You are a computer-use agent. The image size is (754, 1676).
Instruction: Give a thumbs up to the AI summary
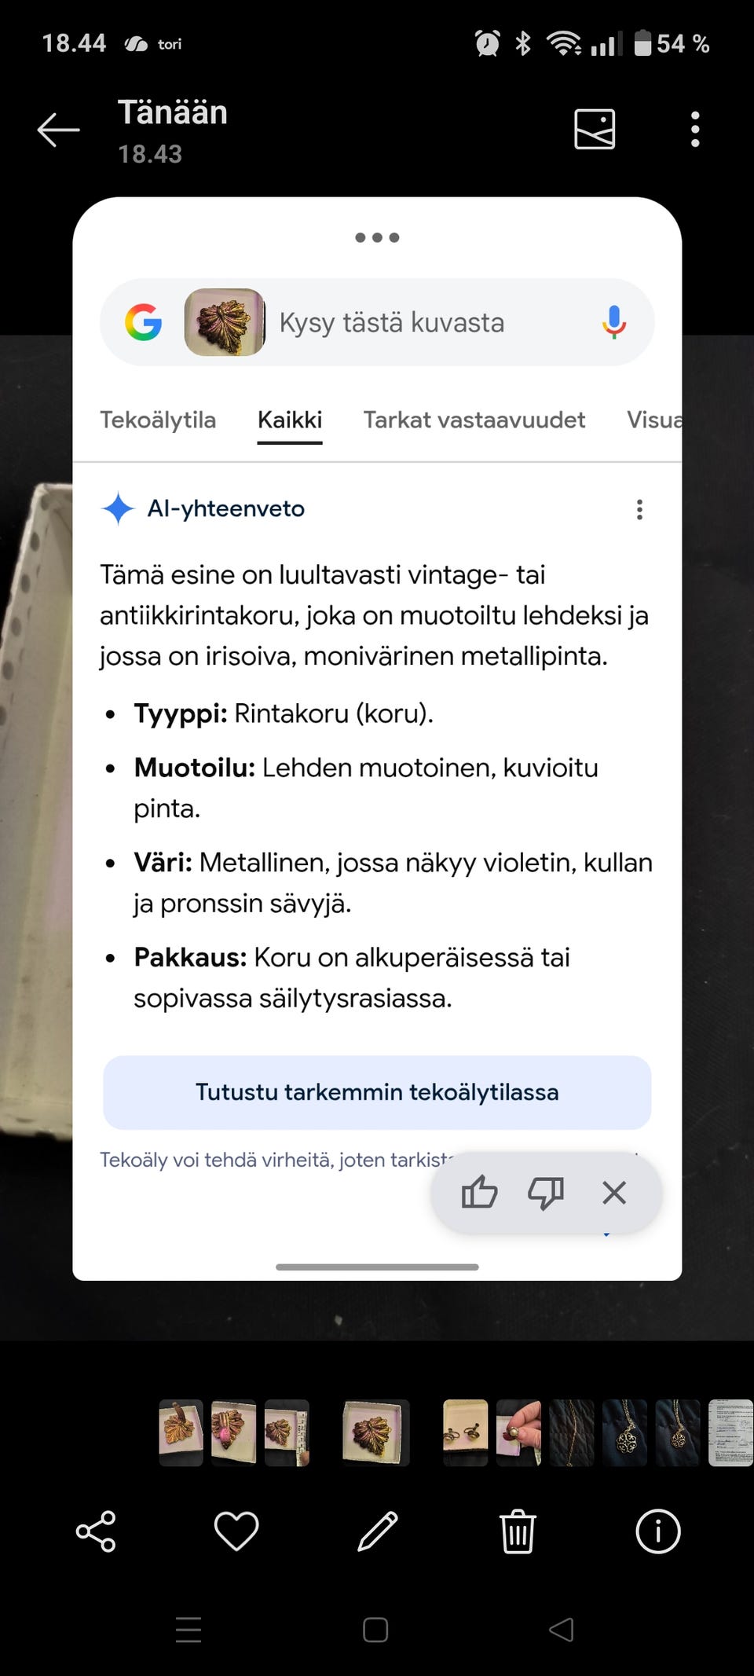479,1193
